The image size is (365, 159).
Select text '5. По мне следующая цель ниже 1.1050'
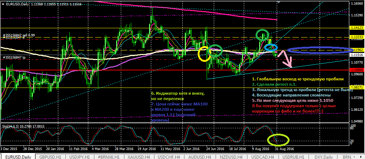(293, 100)
